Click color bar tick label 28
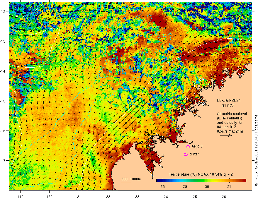 tap(162, 186)
